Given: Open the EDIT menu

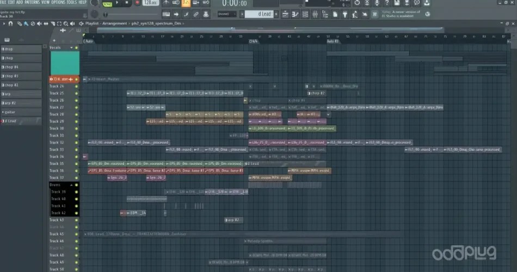Looking at the screenshot, I should click(x=11, y=2).
